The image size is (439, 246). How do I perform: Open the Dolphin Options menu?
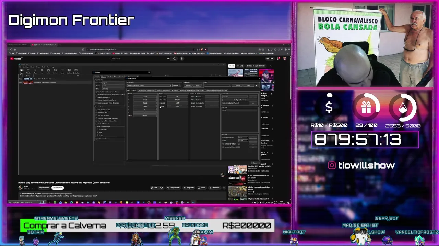(38, 67)
